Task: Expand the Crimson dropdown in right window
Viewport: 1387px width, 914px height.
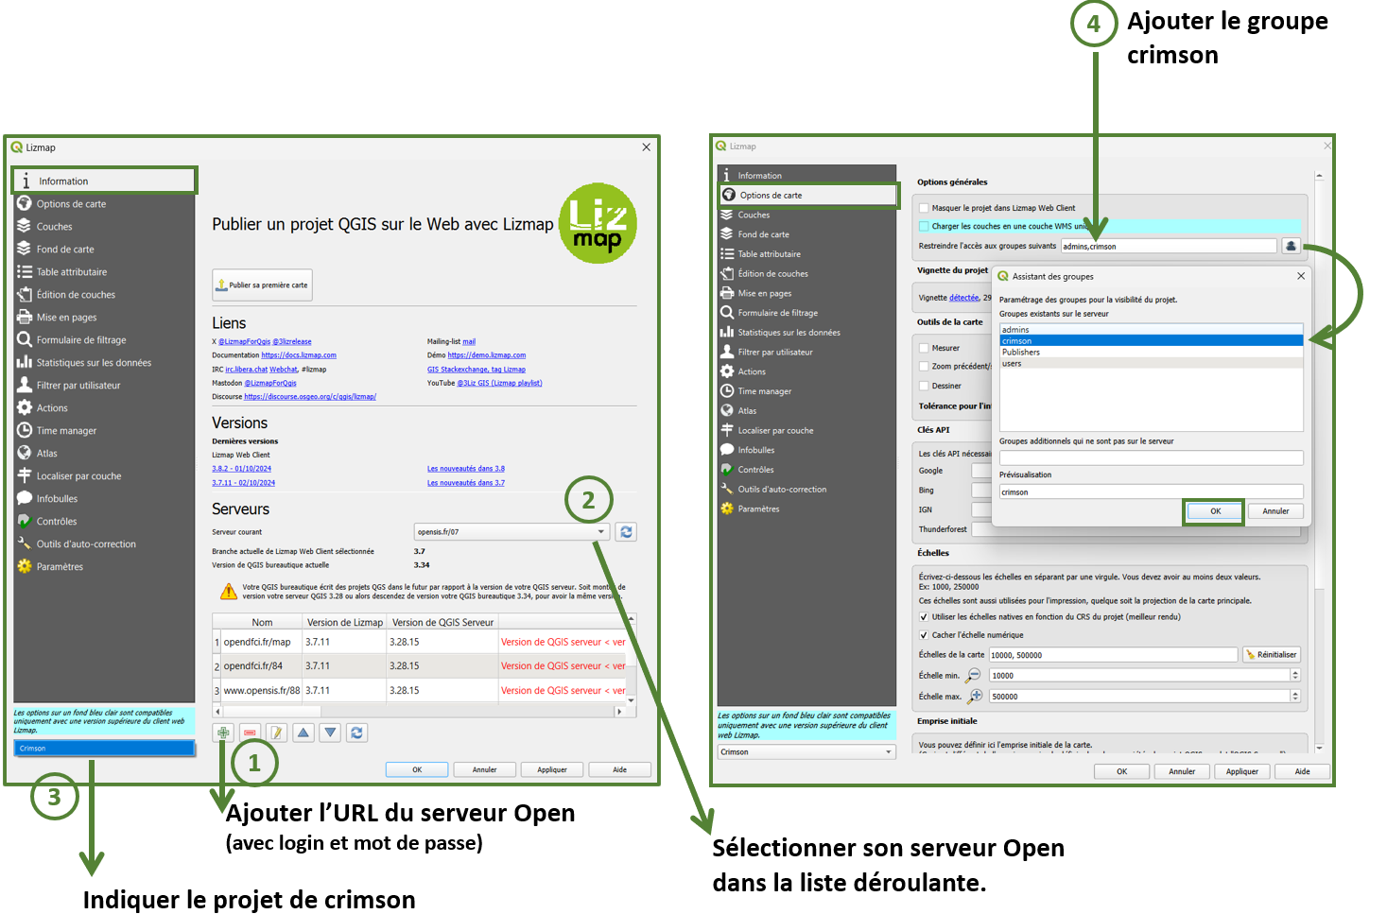Action: tap(806, 752)
